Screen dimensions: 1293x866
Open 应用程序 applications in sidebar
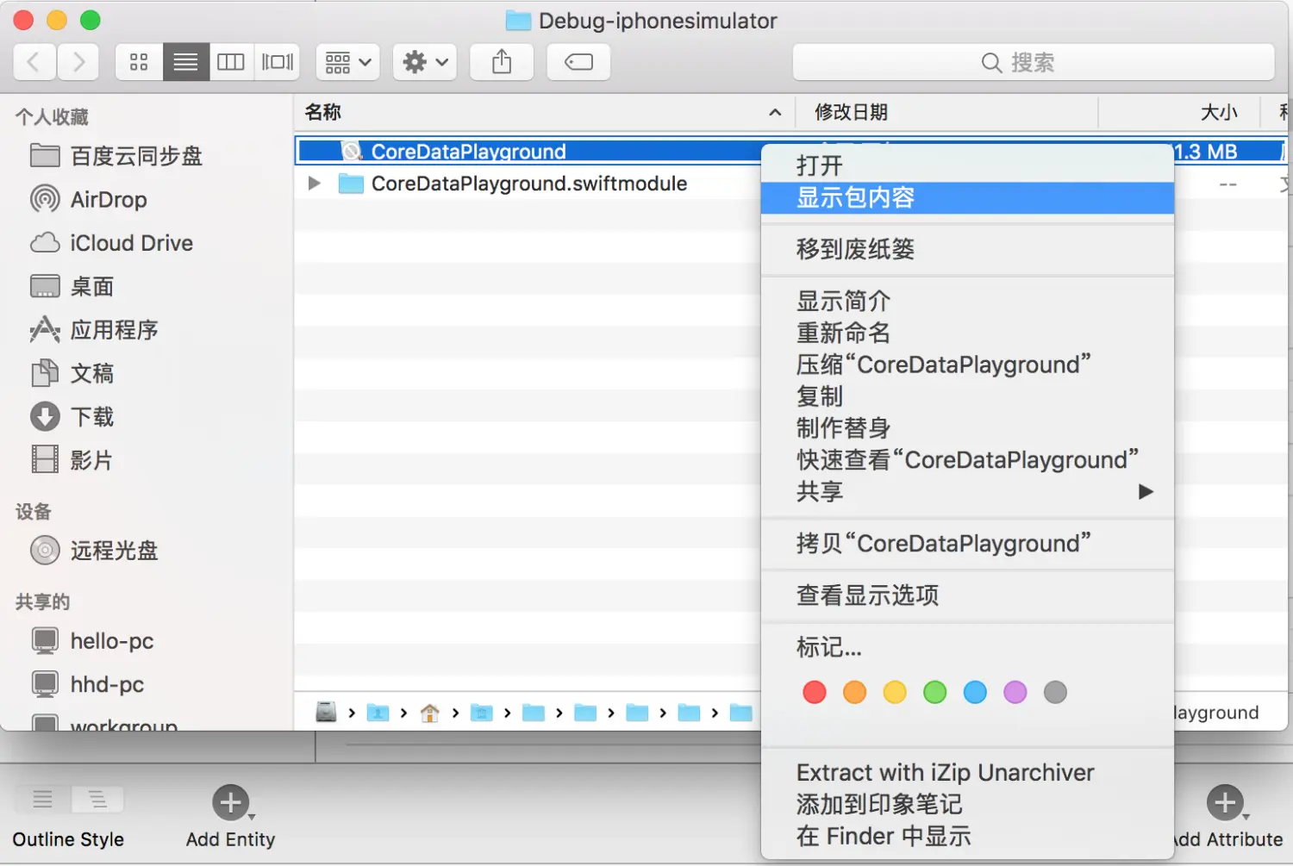93,330
